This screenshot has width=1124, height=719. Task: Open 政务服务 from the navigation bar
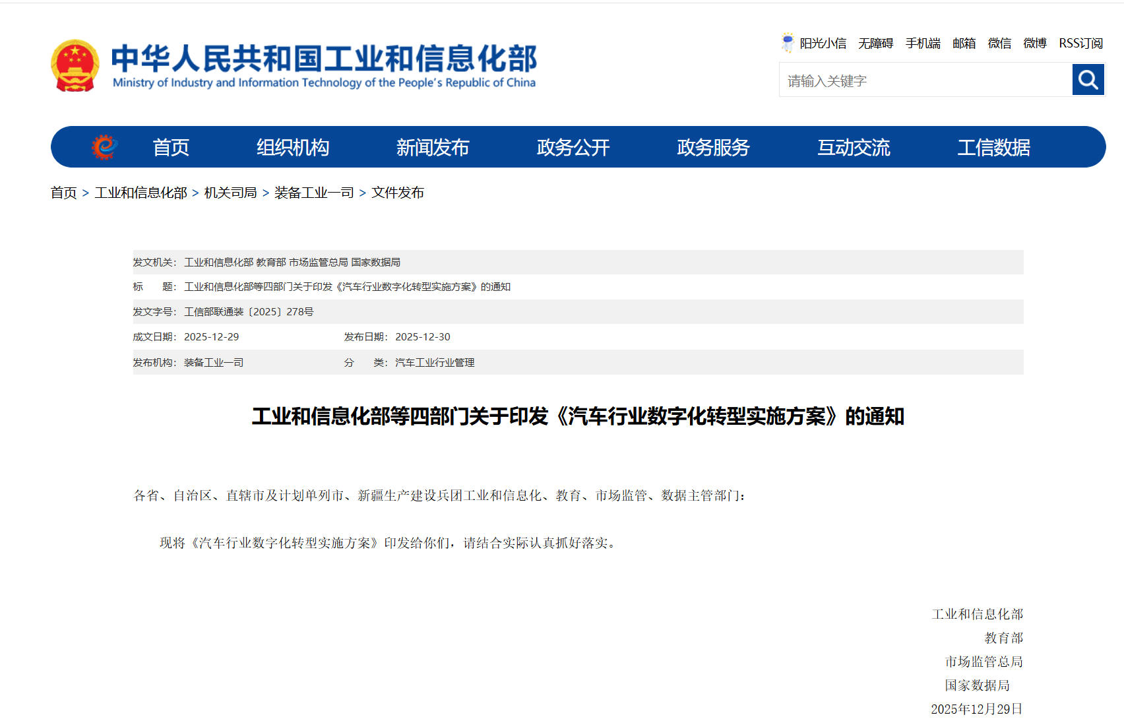point(713,147)
